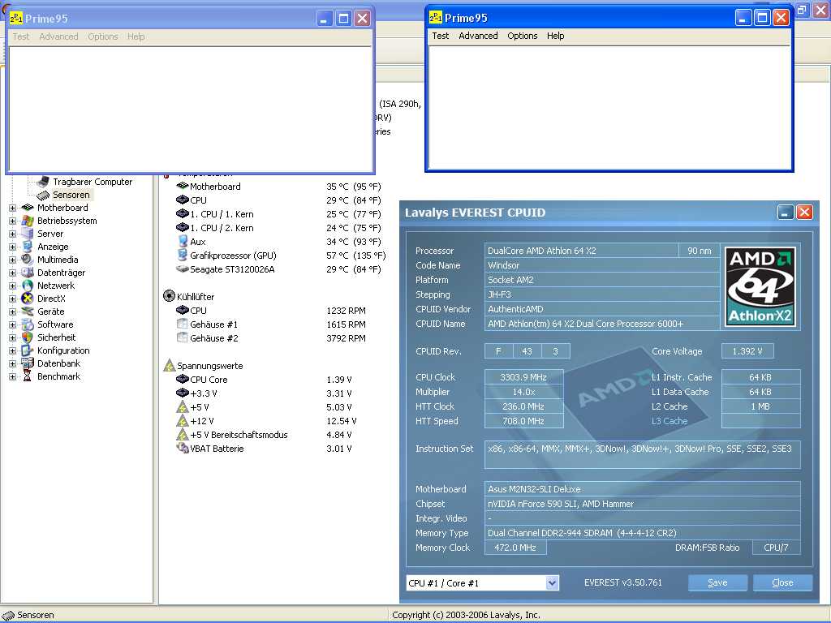Expand the Datenträger tree node
The width and height of the screenshot is (831, 623).
(x=13, y=273)
